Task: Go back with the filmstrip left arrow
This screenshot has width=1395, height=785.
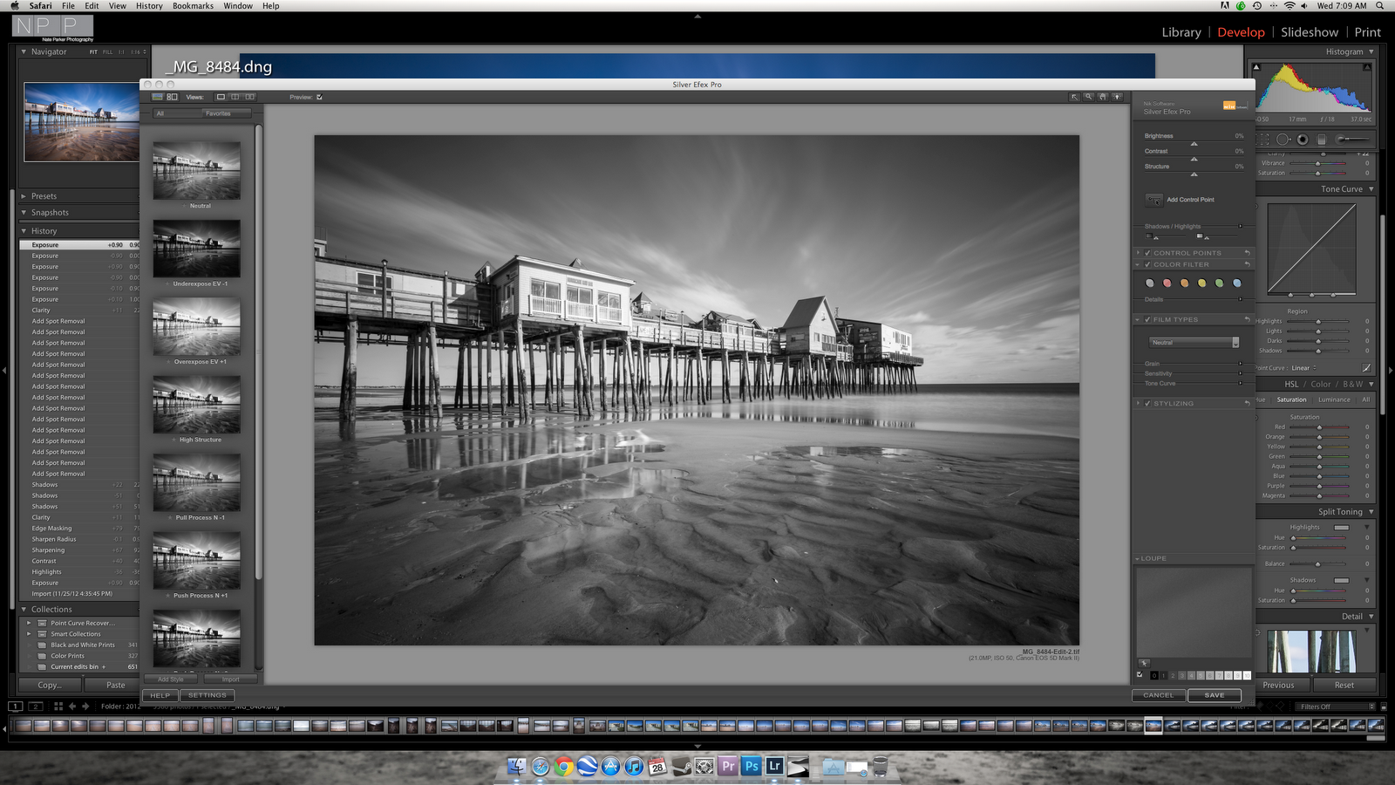Action: tap(72, 706)
